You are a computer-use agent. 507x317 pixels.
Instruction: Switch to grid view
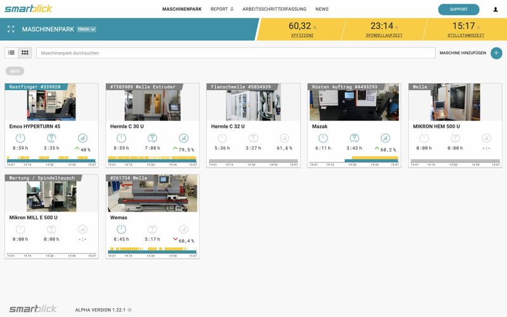(x=25, y=53)
